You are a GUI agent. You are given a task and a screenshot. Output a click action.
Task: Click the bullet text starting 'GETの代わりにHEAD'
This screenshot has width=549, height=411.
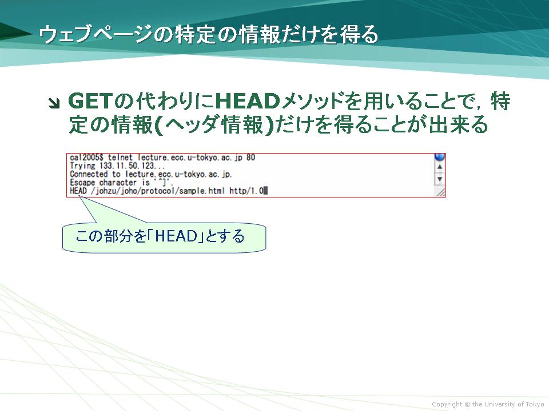tap(289, 113)
